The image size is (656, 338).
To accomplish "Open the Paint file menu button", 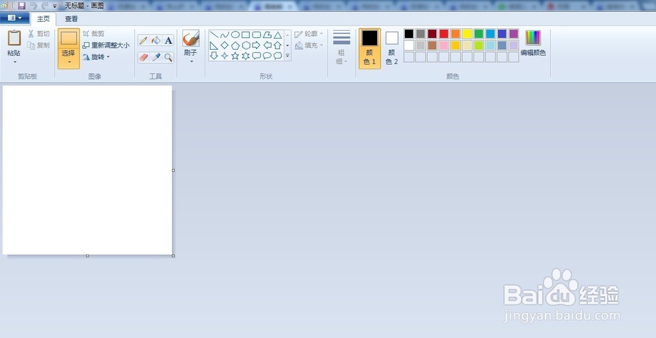I will click(14, 18).
